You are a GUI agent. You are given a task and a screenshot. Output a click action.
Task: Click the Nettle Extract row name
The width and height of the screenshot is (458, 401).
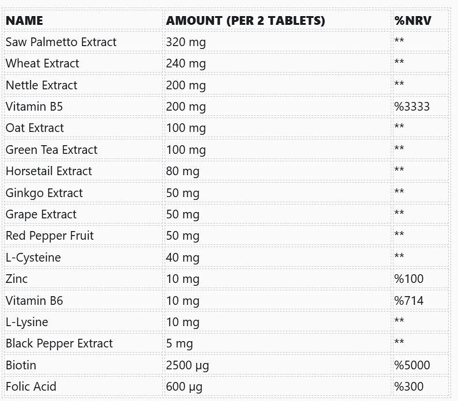tap(41, 85)
